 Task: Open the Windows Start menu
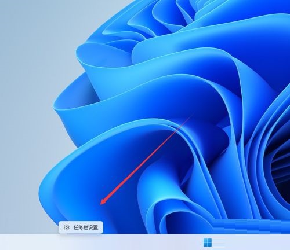pyautogui.click(x=208, y=242)
